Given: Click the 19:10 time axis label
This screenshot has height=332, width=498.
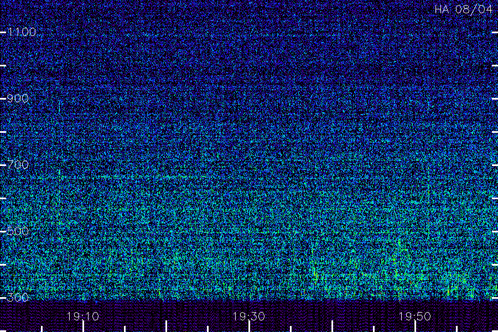Looking at the screenshot, I should click(83, 317).
